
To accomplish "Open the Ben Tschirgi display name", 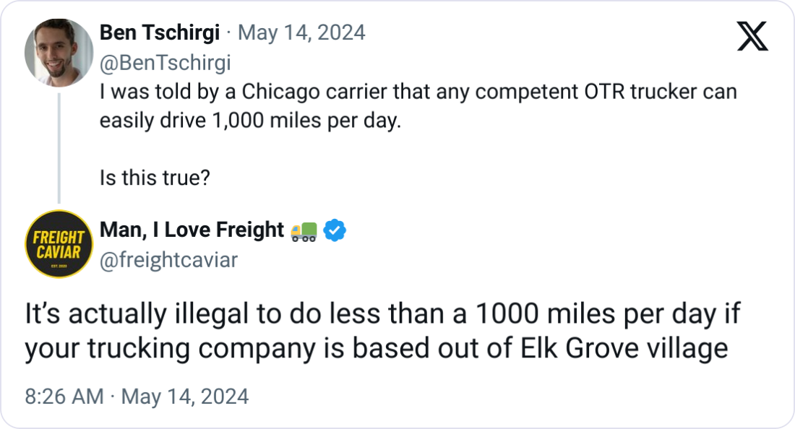I will (x=159, y=32).
